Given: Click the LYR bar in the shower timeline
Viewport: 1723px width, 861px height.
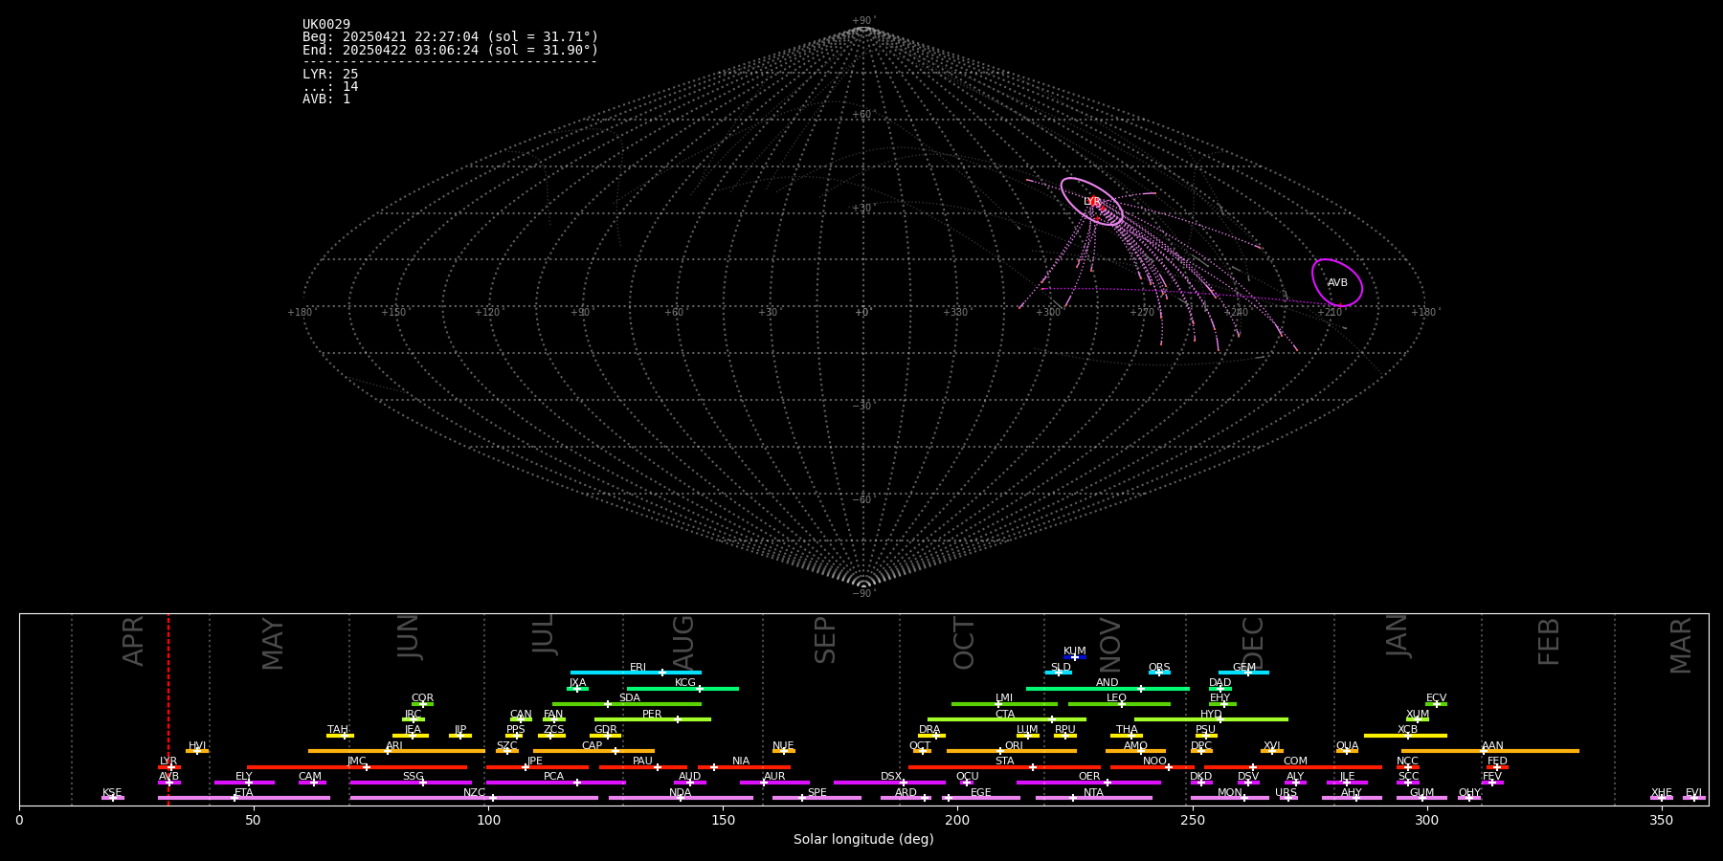Looking at the screenshot, I should tap(169, 767).
